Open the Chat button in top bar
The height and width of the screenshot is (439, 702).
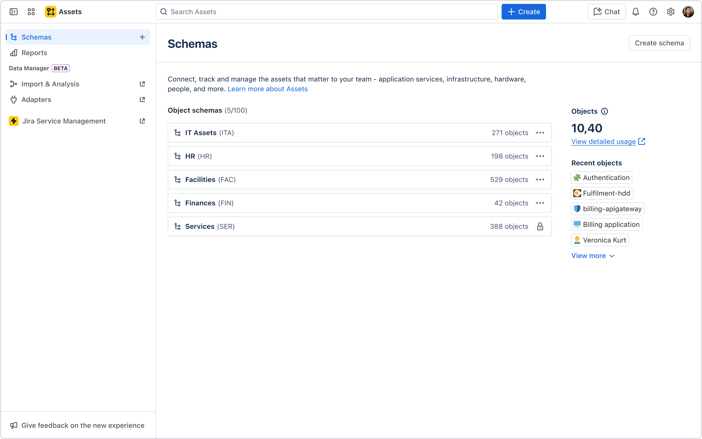point(607,12)
